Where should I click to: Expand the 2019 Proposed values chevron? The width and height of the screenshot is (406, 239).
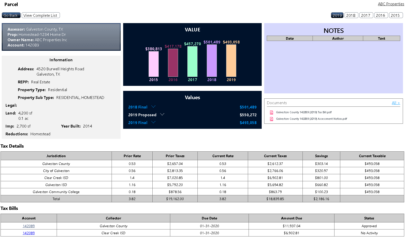pos(162,114)
